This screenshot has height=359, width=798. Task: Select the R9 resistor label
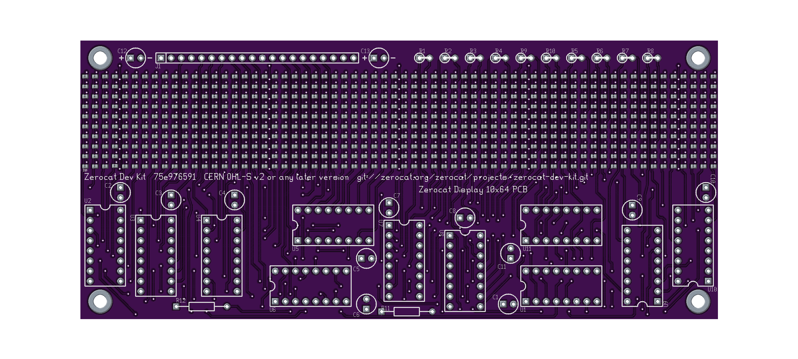[524, 51]
